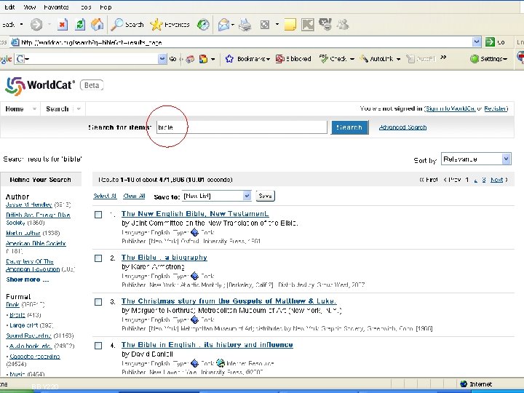Open the Edit menu
This screenshot has height=393, width=524.
click(9, 7)
